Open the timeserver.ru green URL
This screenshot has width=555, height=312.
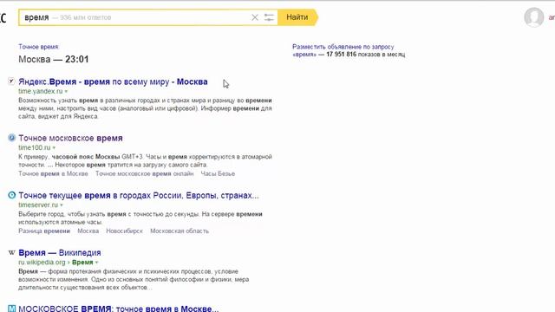[x=38, y=205]
